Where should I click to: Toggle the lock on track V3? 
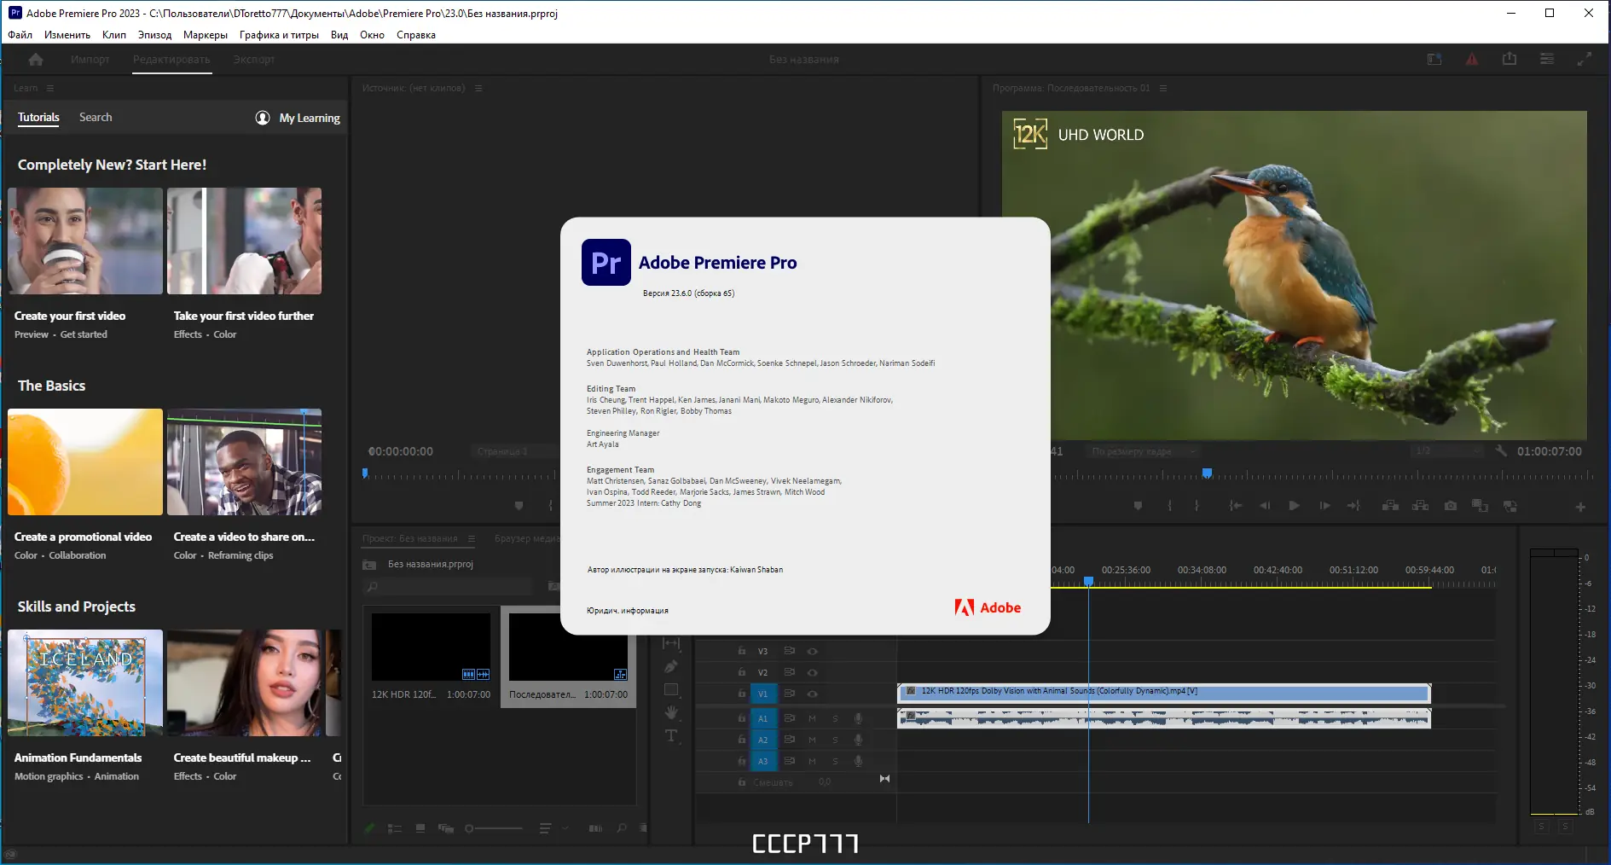[742, 651]
